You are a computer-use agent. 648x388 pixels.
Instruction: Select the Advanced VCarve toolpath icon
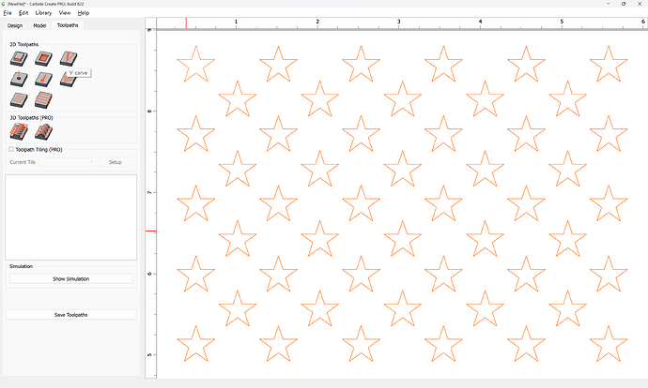pos(67,80)
